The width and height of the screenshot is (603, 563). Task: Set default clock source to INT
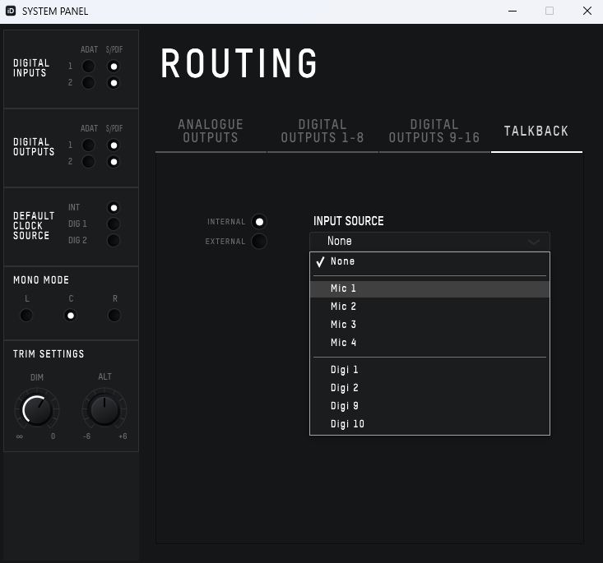point(114,208)
